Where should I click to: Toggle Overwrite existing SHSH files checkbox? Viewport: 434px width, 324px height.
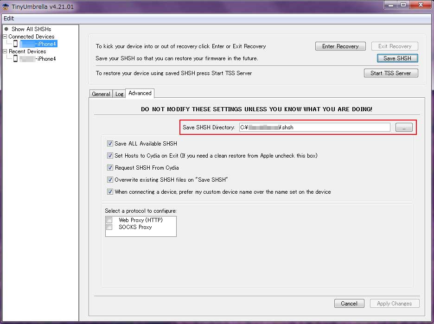(x=110, y=179)
